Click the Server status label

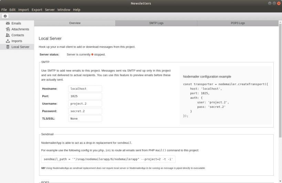(x=49, y=54)
